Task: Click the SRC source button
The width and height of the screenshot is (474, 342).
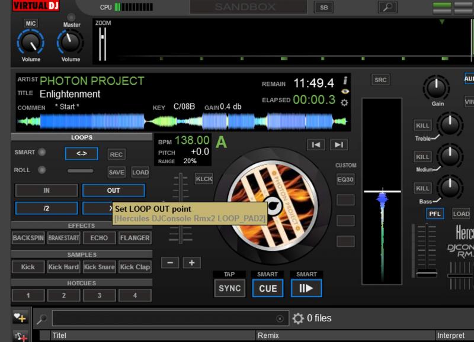Action: pyautogui.click(x=380, y=80)
